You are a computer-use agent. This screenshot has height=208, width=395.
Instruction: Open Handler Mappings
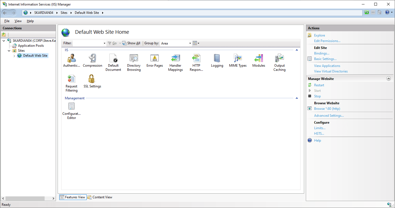pyautogui.click(x=175, y=63)
